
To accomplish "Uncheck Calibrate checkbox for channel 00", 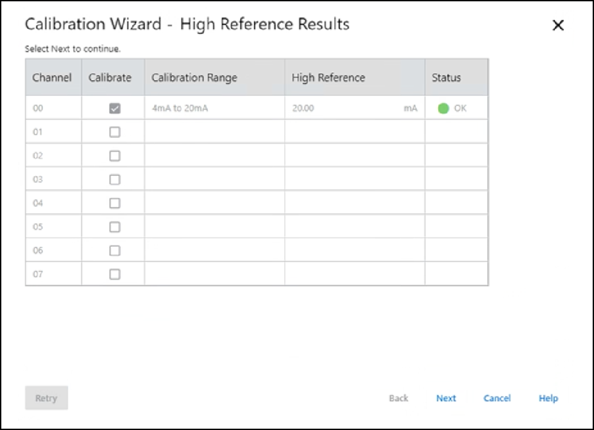I will [x=114, y=108].
